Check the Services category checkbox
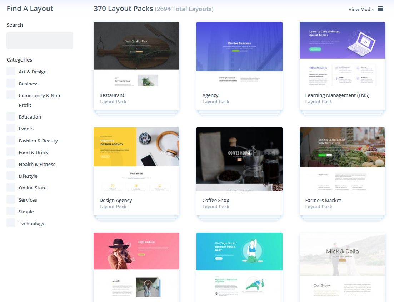The height and width of the screenshot is (302, 394). coord(11,199)
